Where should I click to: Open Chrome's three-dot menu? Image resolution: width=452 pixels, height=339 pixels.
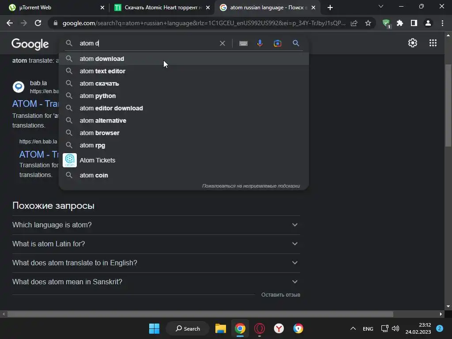pyautogui.click(x=442, y=23)
